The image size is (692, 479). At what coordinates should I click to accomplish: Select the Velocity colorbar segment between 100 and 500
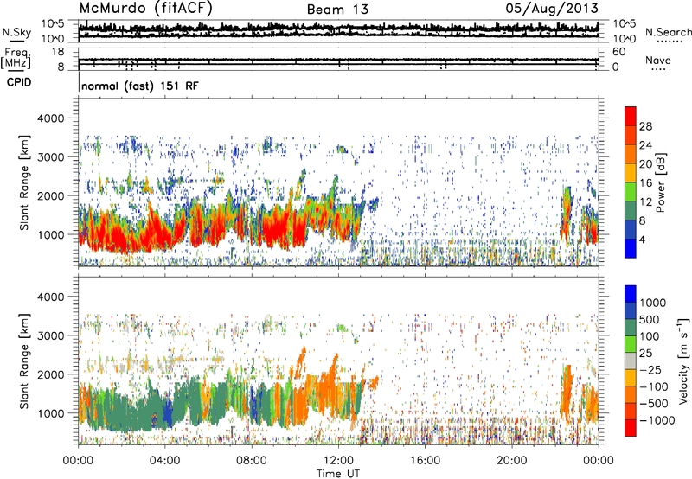(631, 328)
